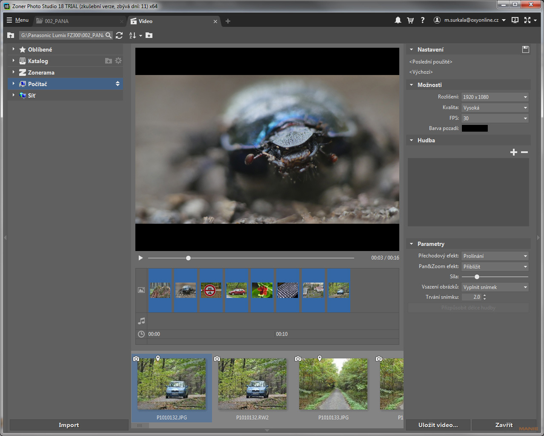The width and height of the screenshot is (544, 436).
Task: Open the Přechodový efekt dropdown
Action: [x=495, y=256]
